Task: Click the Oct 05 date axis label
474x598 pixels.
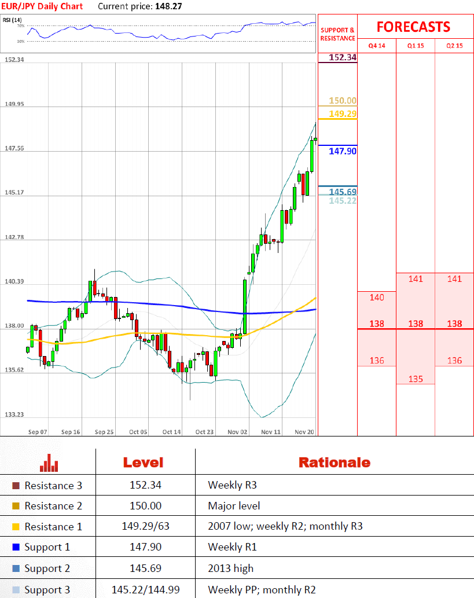Action: (138, 432)
